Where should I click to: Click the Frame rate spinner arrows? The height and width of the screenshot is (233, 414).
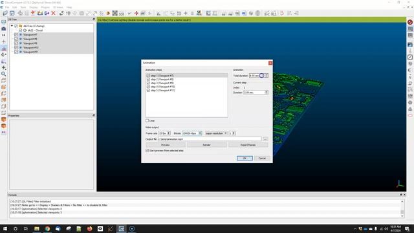169,133
